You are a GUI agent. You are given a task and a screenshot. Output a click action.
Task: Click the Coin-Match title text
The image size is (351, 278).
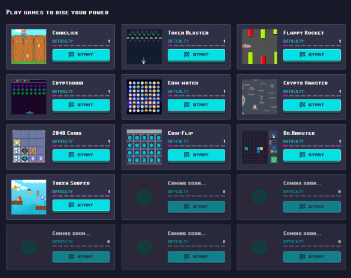pyautogui.click(x=183, y=83)
